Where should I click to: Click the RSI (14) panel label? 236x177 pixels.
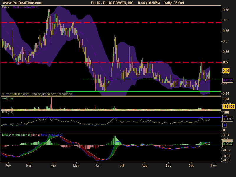click(x=8, y=112)
